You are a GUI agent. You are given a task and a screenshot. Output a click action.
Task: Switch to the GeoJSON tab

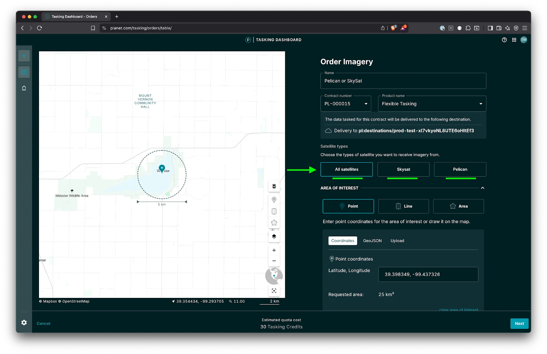372,241
